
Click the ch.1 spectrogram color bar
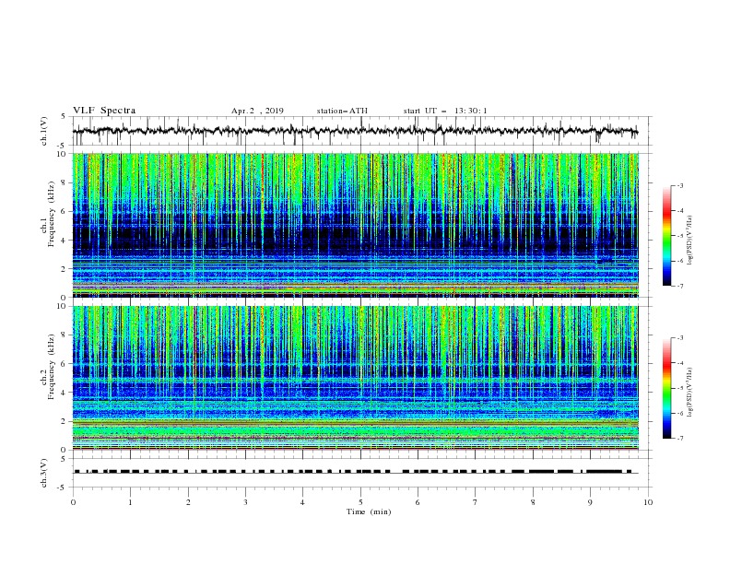tap(666, 236)
